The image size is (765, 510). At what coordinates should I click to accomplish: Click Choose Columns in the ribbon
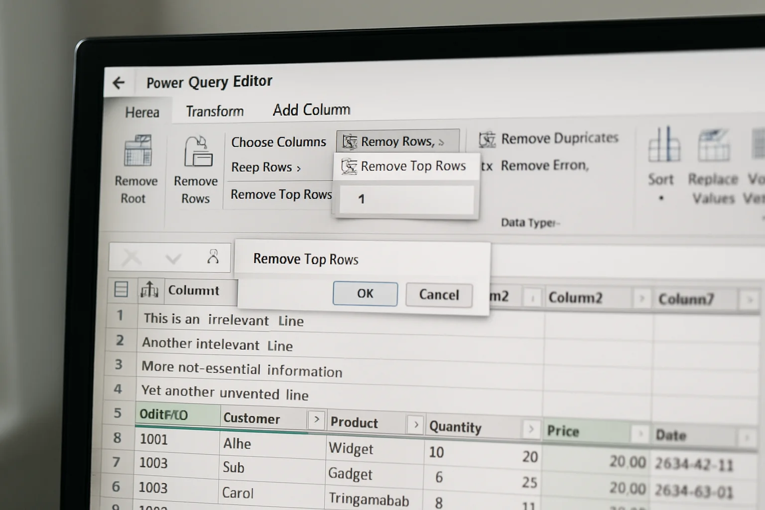pyautogui.click(x=278, y=142)
